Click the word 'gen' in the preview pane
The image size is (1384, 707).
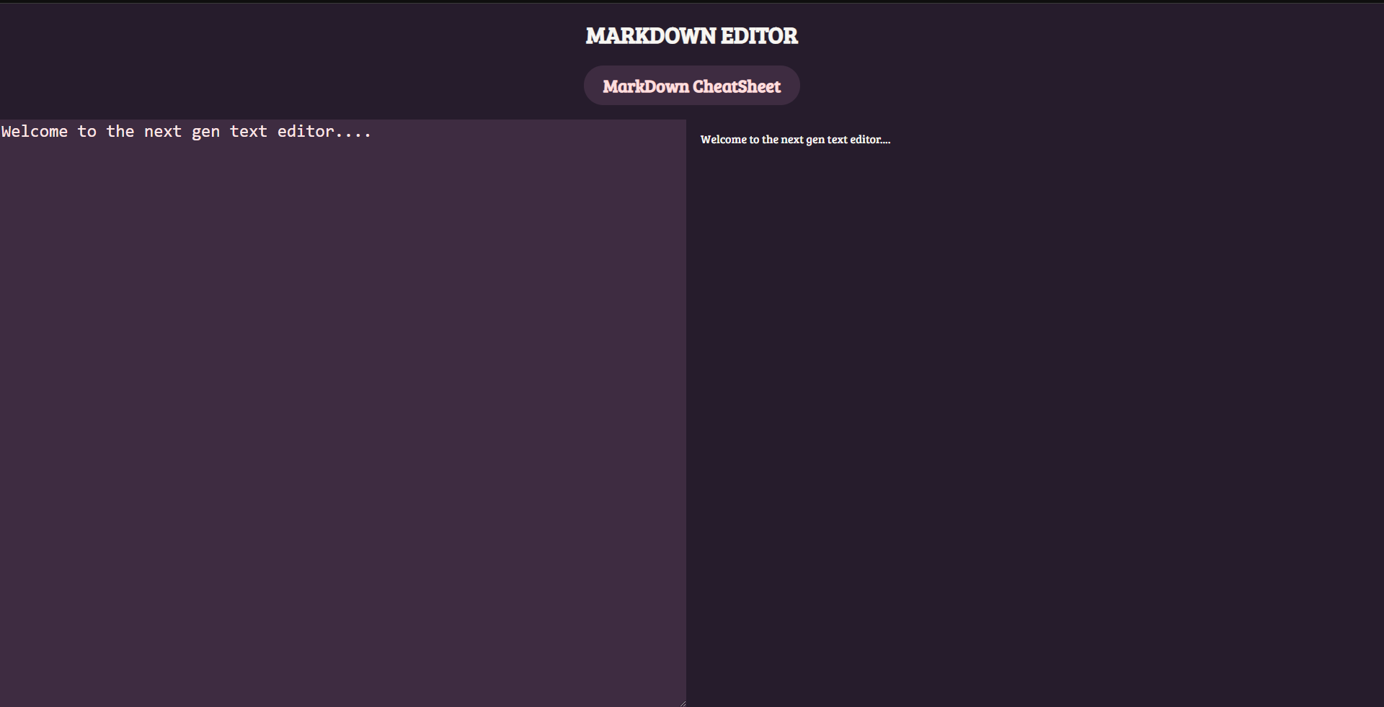(815, 140)
